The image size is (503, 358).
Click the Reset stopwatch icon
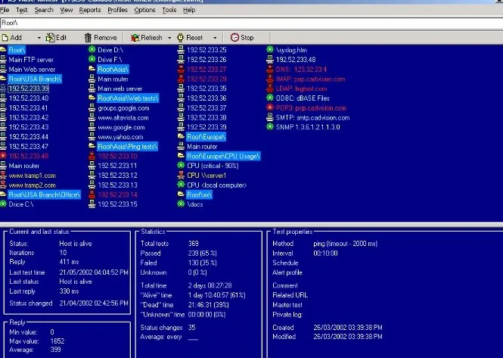click(x=181, y=38)
